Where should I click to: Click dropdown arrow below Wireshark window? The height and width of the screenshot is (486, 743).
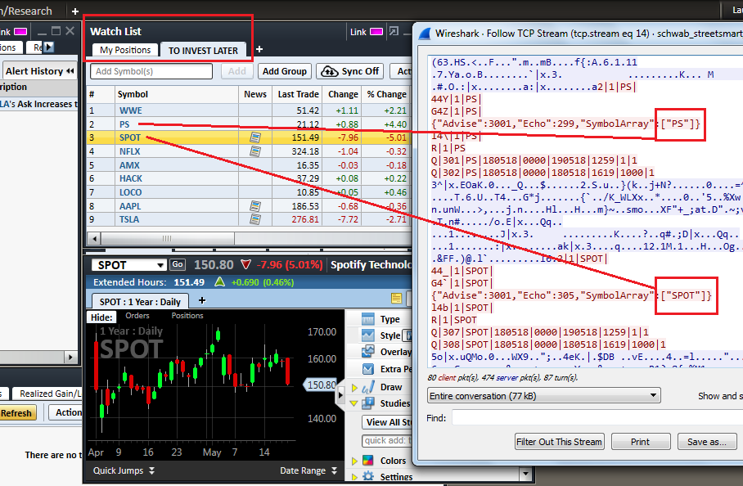click(525, 473)
